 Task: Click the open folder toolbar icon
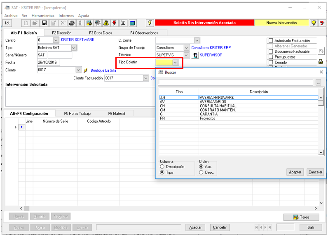click(35, 23)
